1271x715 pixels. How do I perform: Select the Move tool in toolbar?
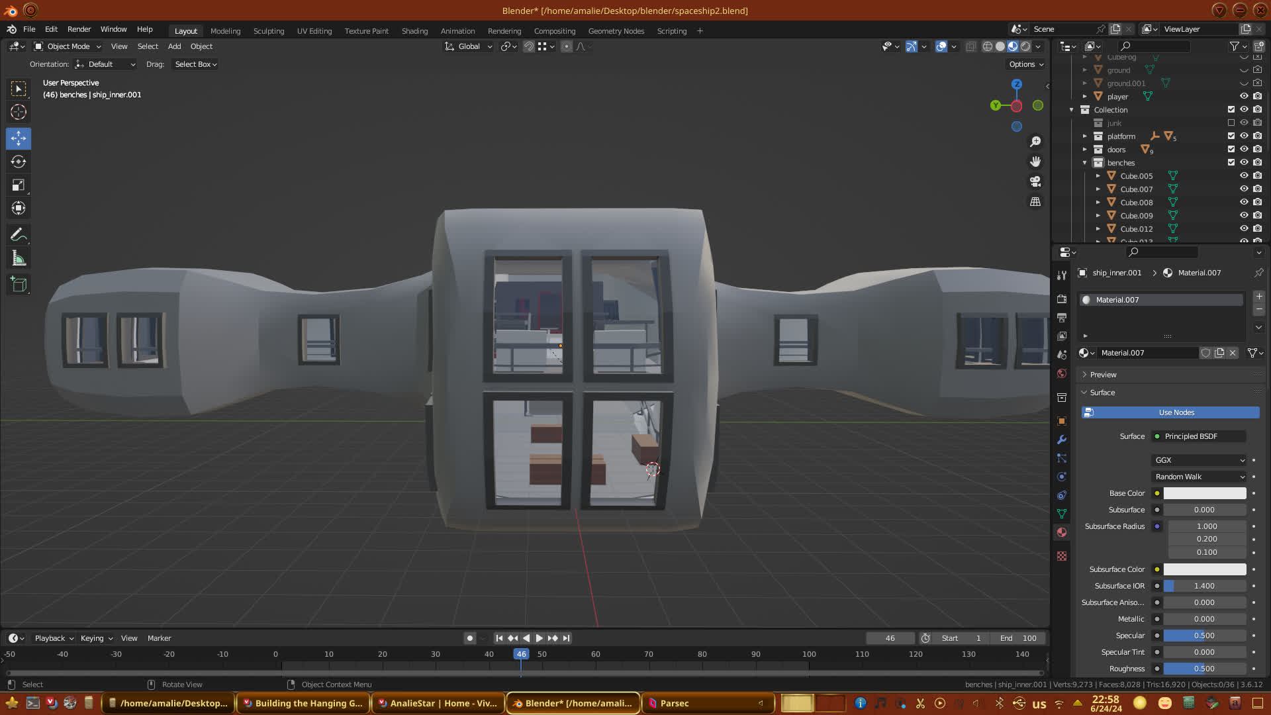click(19, 138)
